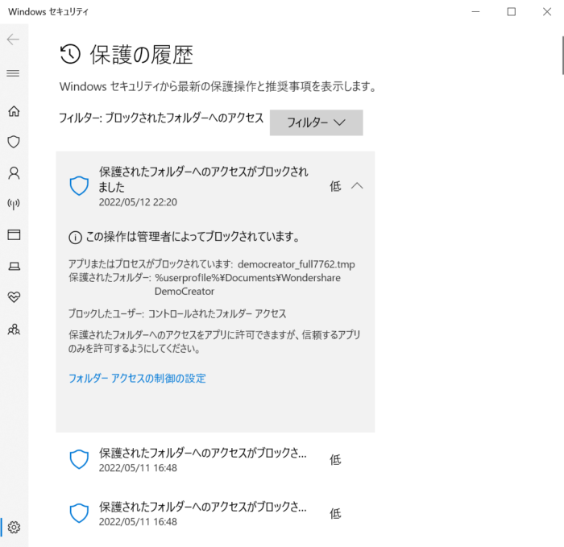Select the timestamp 2022/05/12 22:20
This screenshot has height=547, width=564.
(x=138, y=202)
